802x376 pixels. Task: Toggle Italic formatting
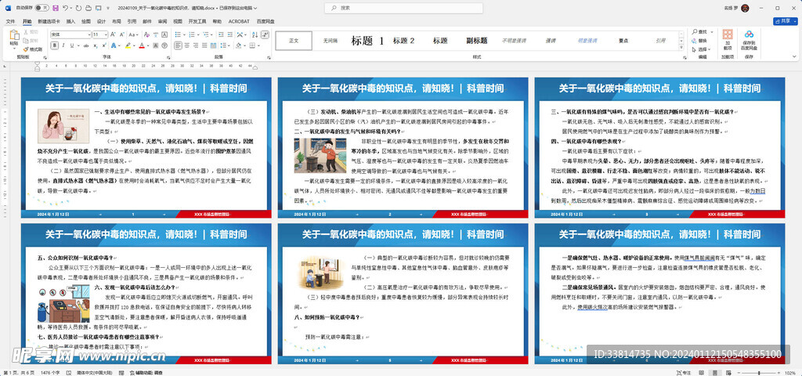coord(63,45)
